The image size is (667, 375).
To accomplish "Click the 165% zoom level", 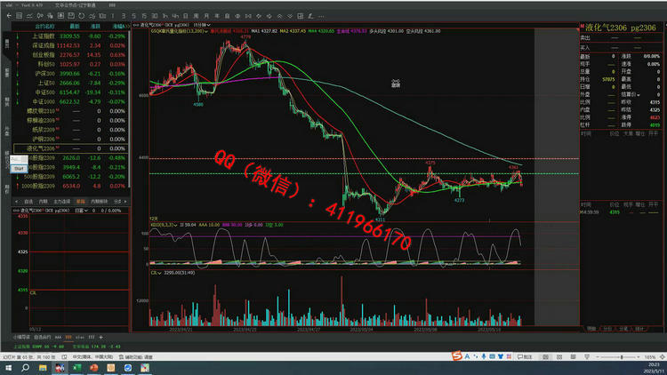I will [x=650, y=357].
